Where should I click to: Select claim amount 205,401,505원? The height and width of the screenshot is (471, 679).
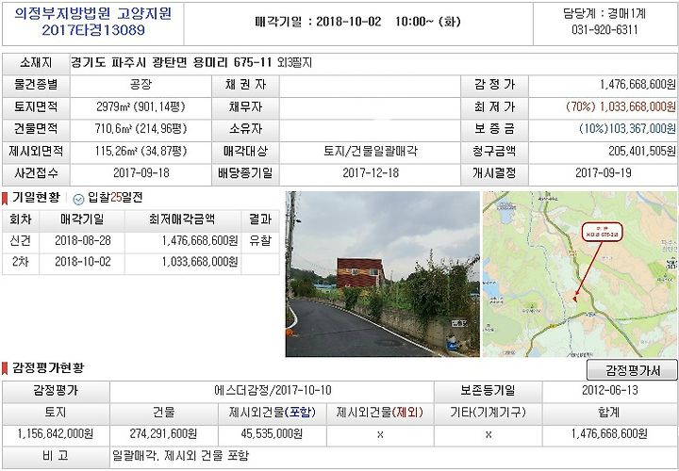click(x=642, y=152)
